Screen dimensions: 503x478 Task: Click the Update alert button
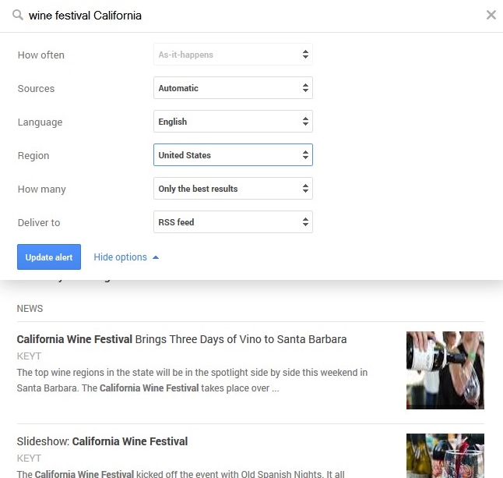pos(49,257)
